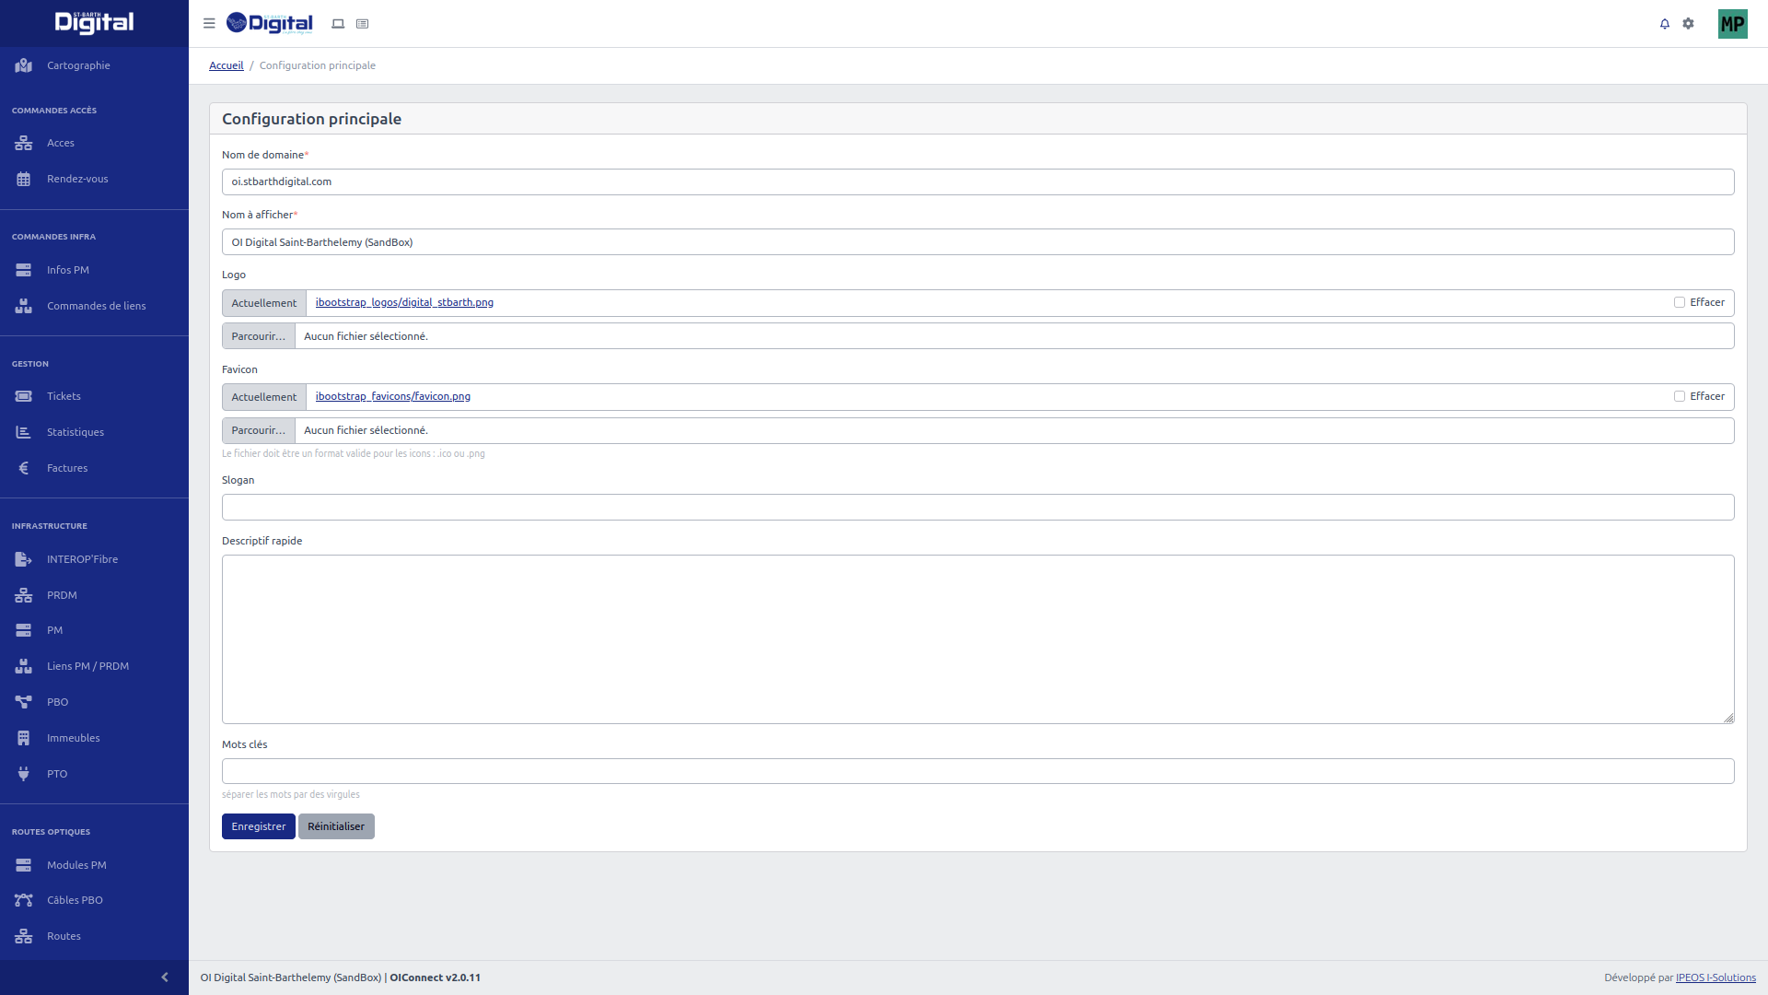Click Parcourir button for Logo file
Image resolution: width=1768 pixels, height=995 pixels.
tap(259, 336)
